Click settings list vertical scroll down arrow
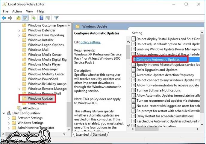 (x=202, y=124)
